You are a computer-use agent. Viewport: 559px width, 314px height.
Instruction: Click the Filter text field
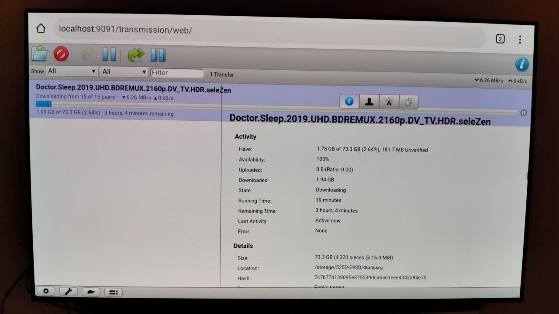pyautogui.click(x=177, y=73)
